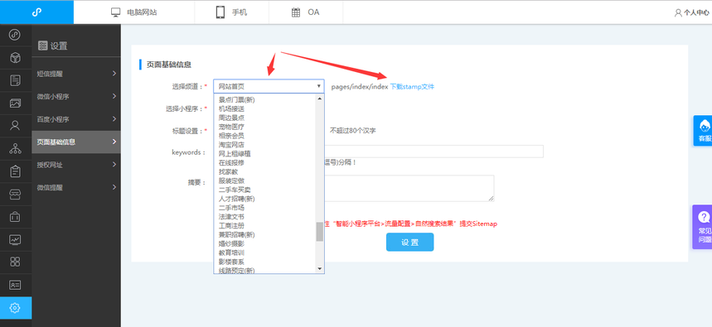Click the blue logo at top left
Screen dimensions: 712x327
click(x=36, y=12)
